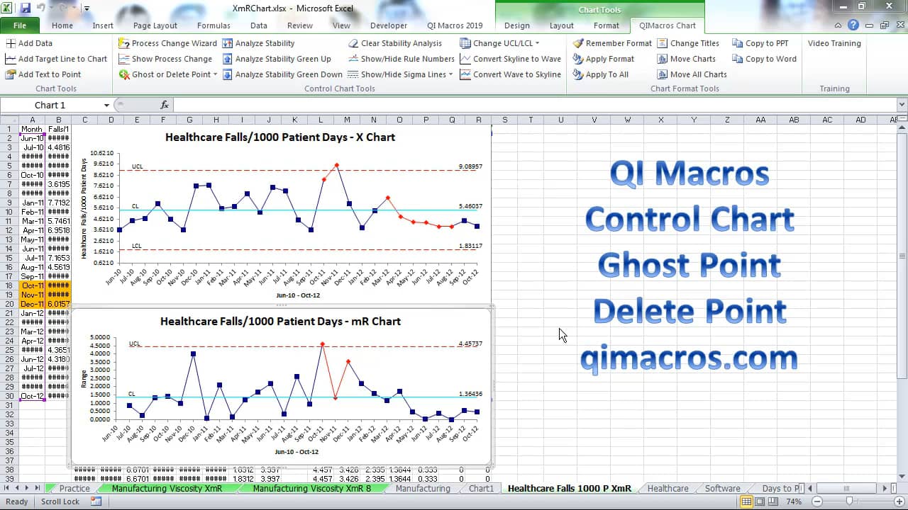Viewport: 908px width, 510px height.
Task: Open the Name Box dropdown arrow
Action: [106, 106]
